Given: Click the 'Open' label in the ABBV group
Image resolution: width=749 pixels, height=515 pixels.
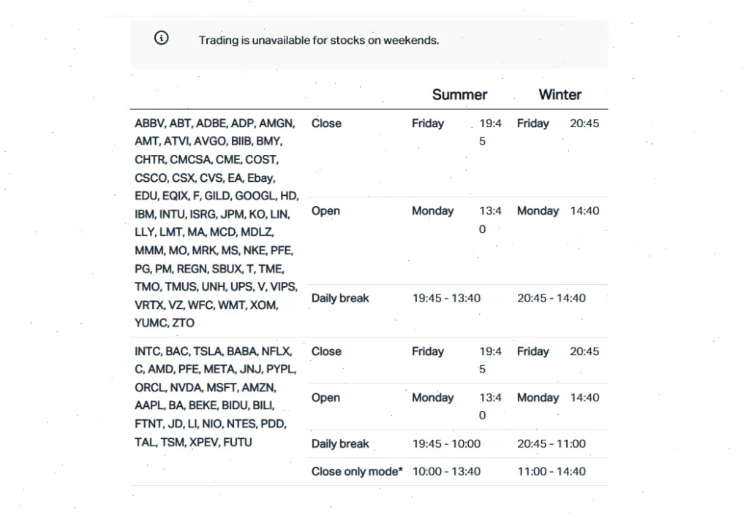Looking at the screenshot, I should (x=325, y=211).
